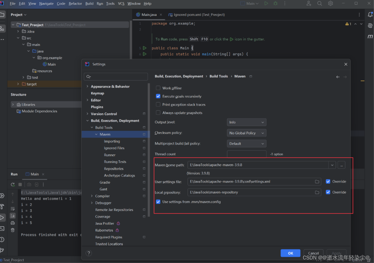Browse folder for Local repository
This screenshot has height=263, width=374.
point(317,192)
